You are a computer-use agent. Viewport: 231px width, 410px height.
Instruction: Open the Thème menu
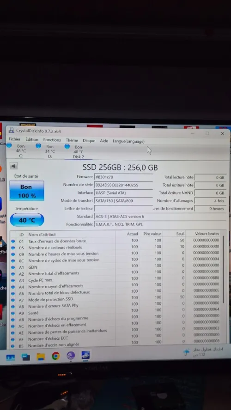[72, 140]
